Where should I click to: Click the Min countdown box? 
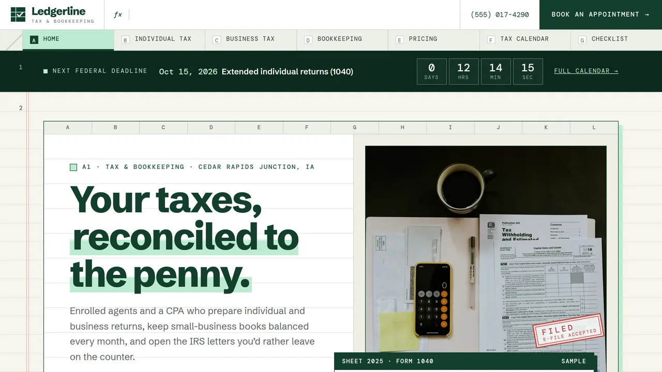495,71
